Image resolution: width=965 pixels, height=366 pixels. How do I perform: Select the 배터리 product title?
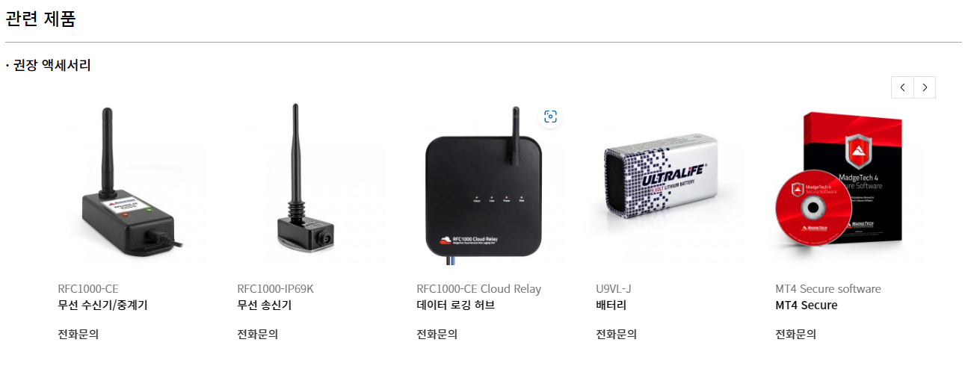(x=611, y=305)
